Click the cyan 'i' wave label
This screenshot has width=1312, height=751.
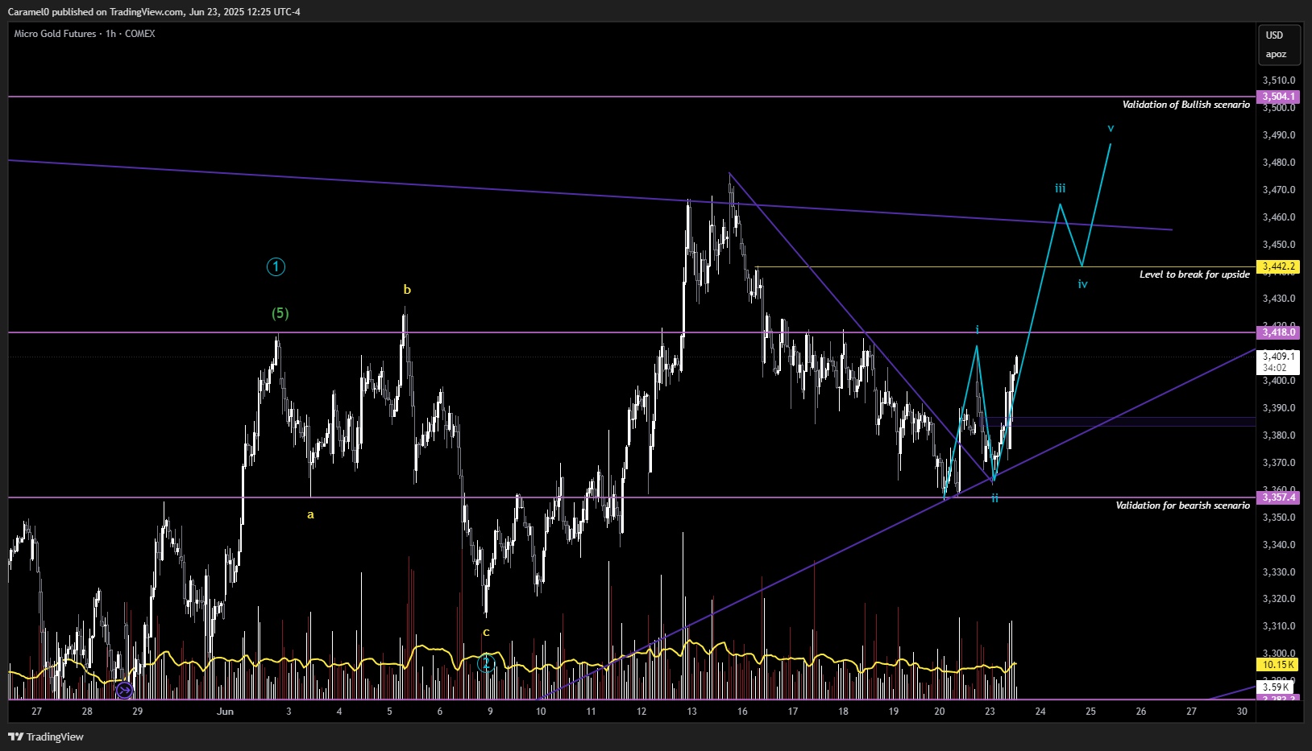tap(977, 329)
